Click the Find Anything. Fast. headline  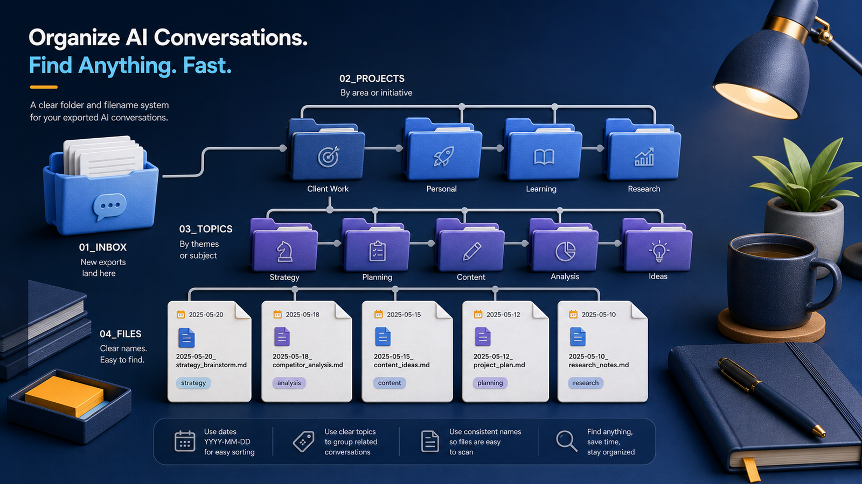point(130,66)
